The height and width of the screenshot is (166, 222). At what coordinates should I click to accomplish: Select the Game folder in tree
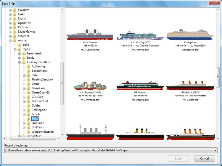[x=36, y=84]
